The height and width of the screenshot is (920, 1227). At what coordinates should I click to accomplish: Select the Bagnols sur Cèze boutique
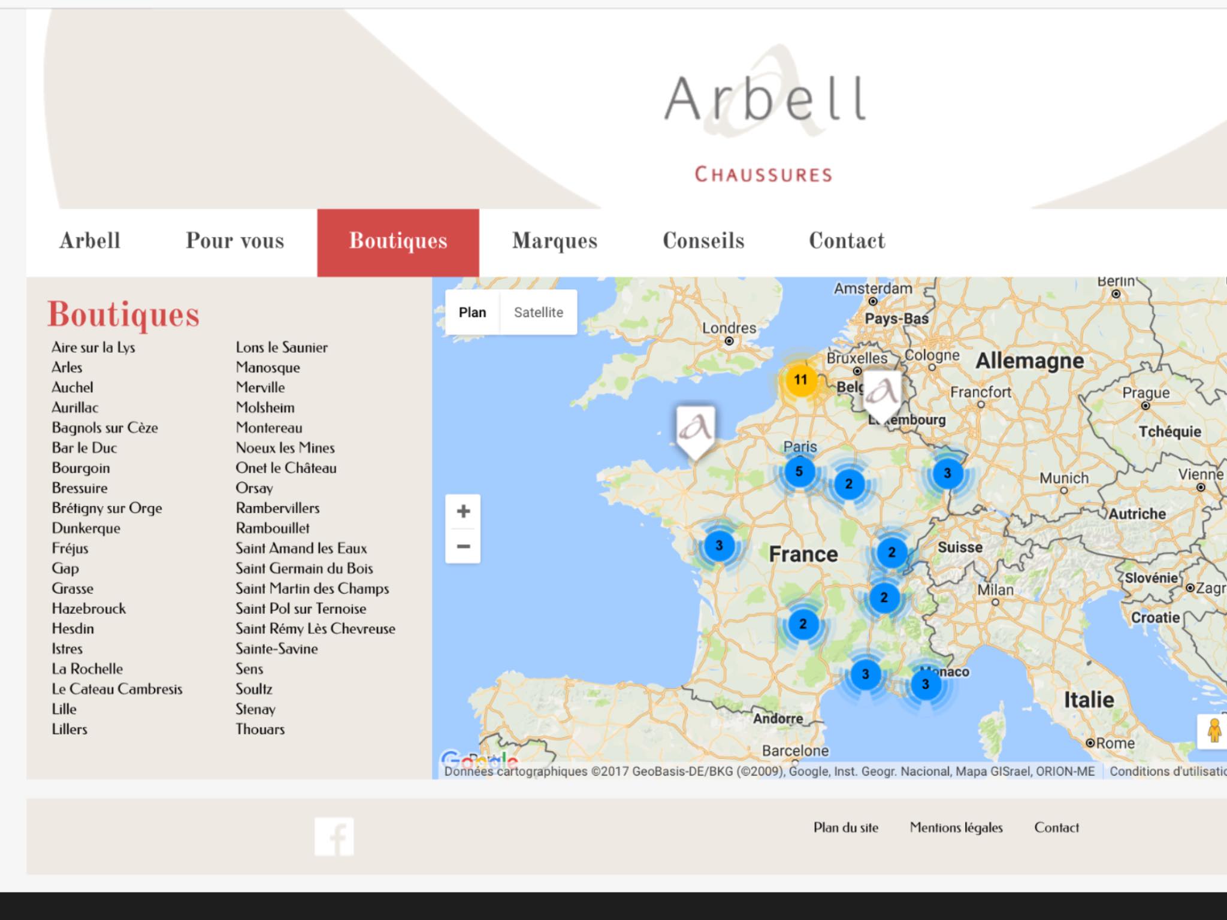[105, 428]
